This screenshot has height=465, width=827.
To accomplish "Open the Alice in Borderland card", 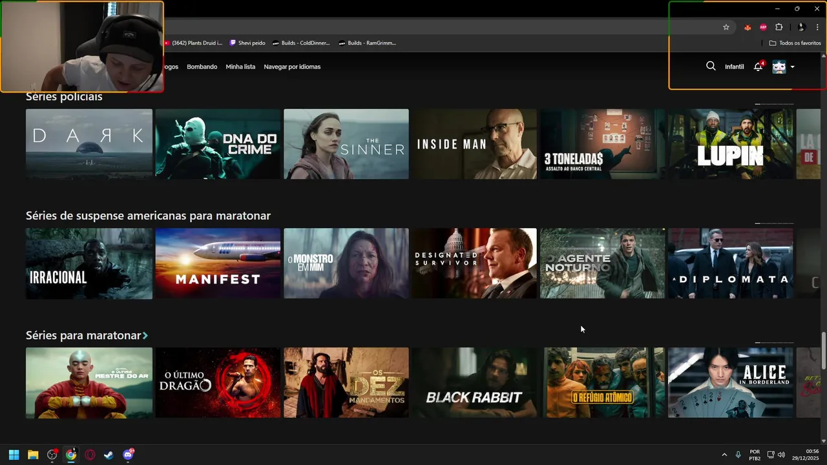I will (731, 383).
